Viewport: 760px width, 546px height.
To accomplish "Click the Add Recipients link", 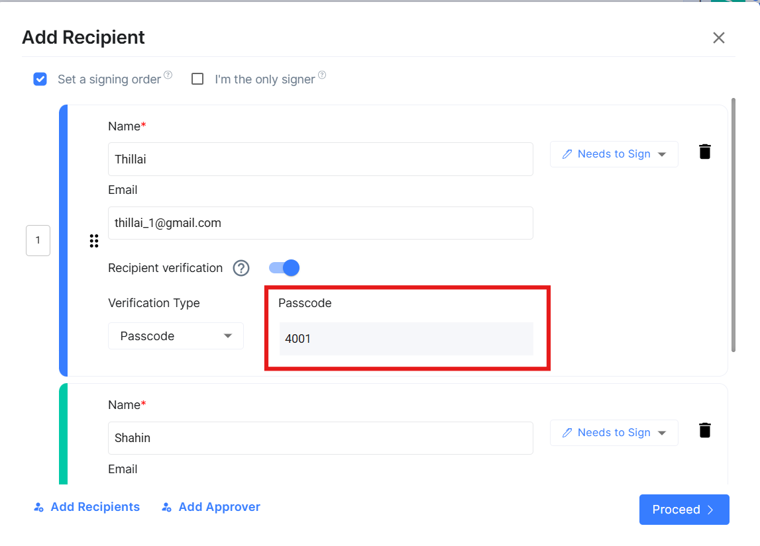I will point(87,507).
